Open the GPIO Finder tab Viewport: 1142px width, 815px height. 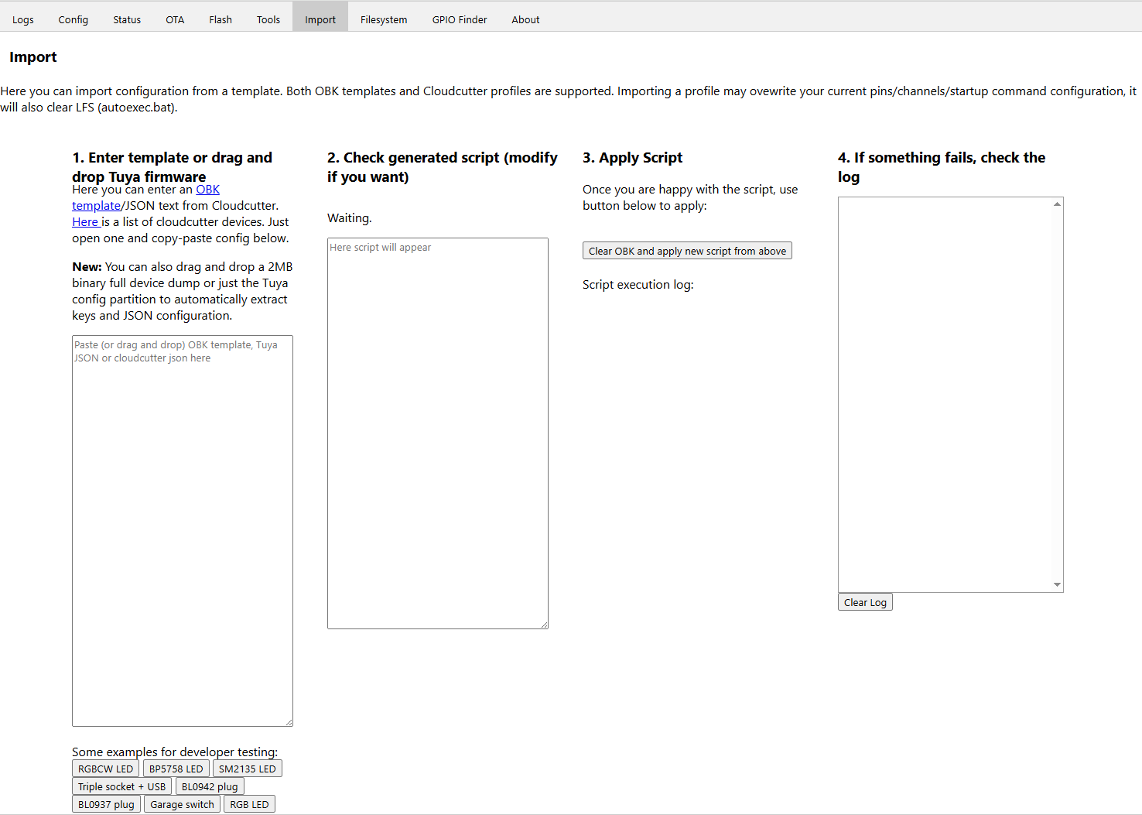460,19
